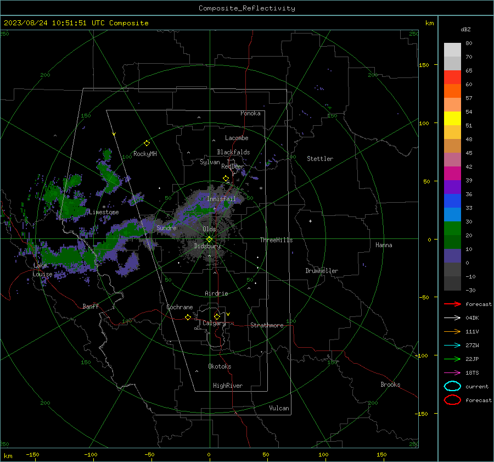The width and height of the screenshot is (494, 462).
Task: Click the Drumheller label
Action: (322, 271)
